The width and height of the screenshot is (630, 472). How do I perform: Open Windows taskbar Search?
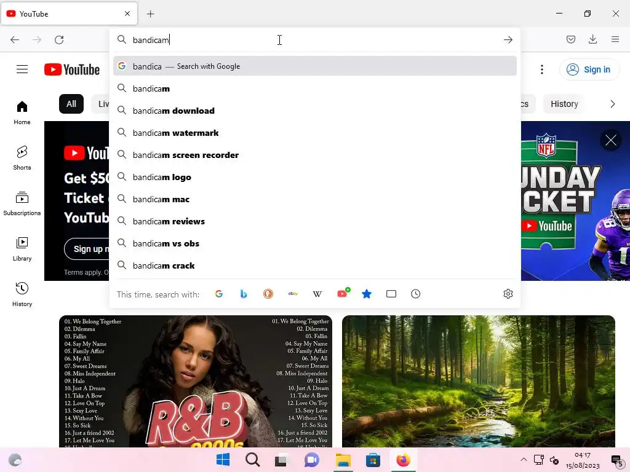tap(253, 460)
